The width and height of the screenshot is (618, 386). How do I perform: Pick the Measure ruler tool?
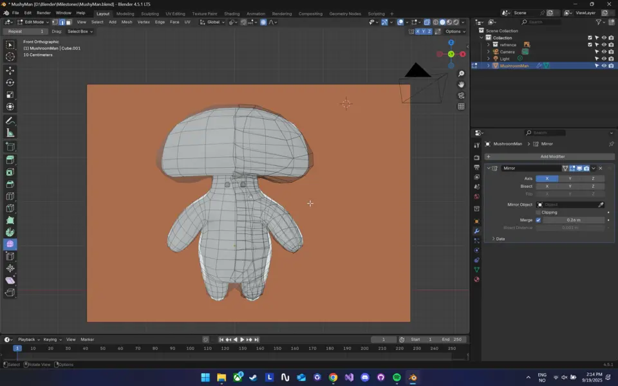10,133
